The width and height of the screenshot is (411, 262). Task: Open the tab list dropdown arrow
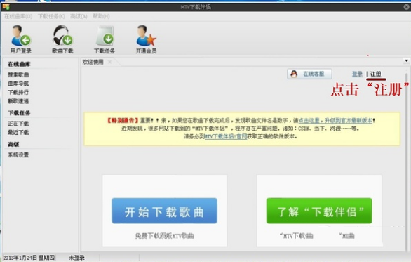(x=406, y=61)
